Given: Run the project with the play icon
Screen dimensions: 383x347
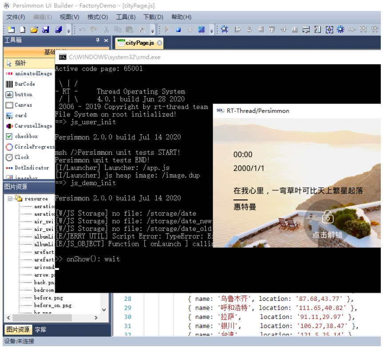Looking at the screenshot, I should [167, 30].
